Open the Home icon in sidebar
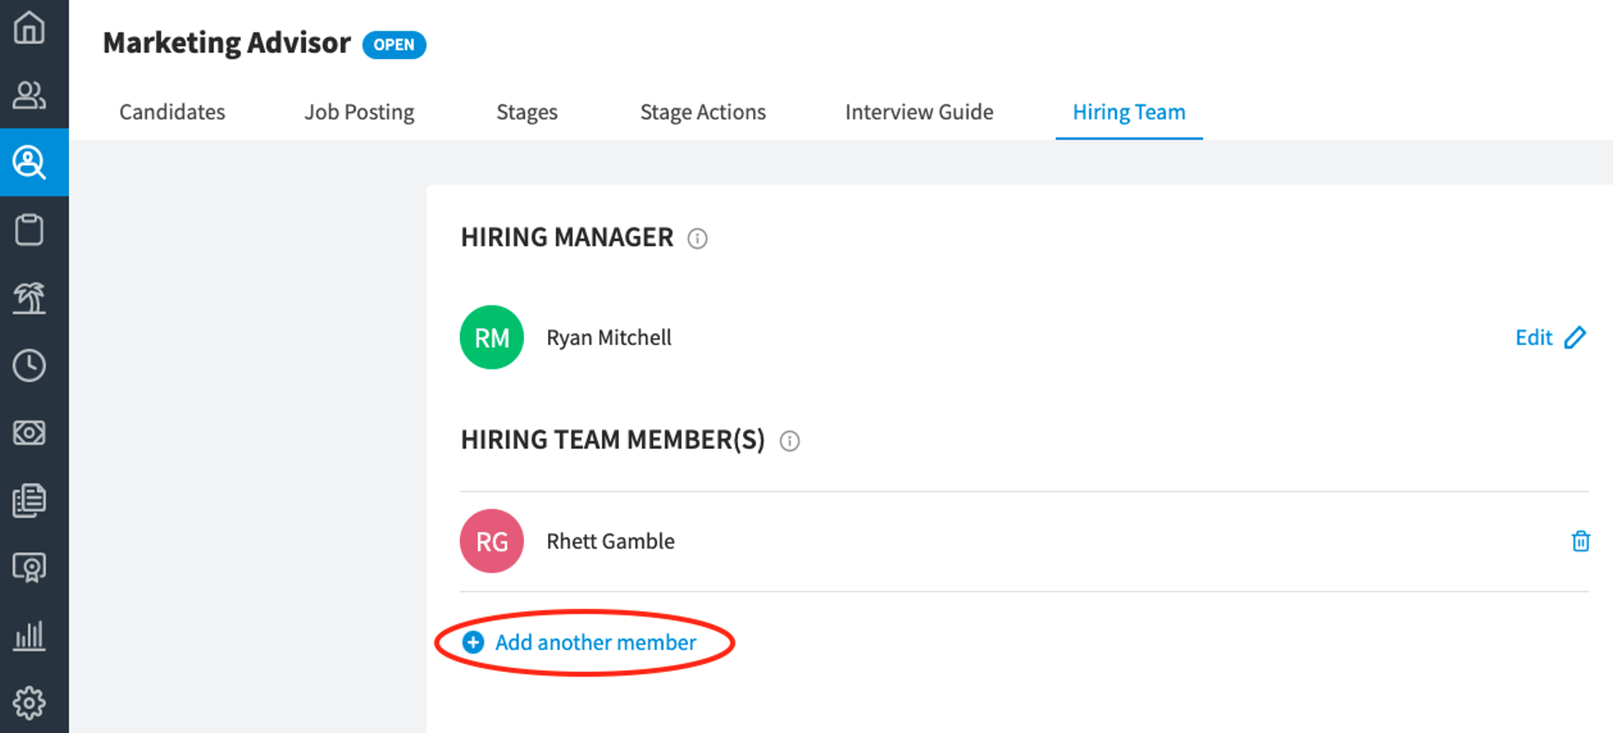Viewport: 1613px width, 733px height. [29, 28]
